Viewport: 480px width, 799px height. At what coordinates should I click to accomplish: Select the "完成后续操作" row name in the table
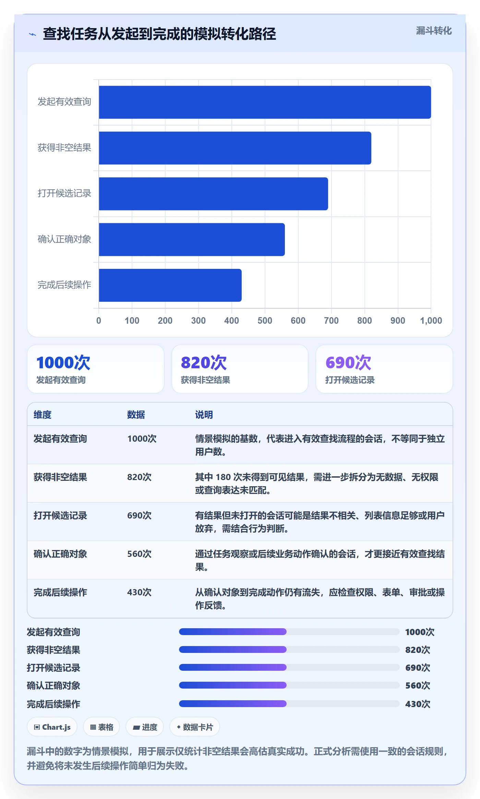[x=60, y=592]
